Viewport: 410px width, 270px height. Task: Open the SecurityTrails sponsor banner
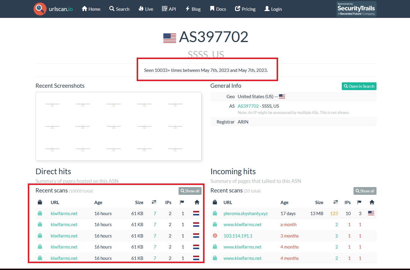pyautogui.click(x=356, y=9)
